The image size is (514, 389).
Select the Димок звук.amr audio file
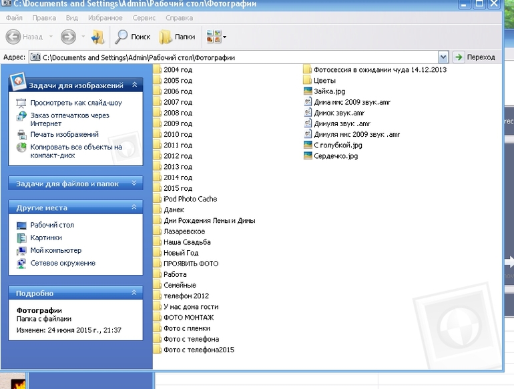point(337,113)
